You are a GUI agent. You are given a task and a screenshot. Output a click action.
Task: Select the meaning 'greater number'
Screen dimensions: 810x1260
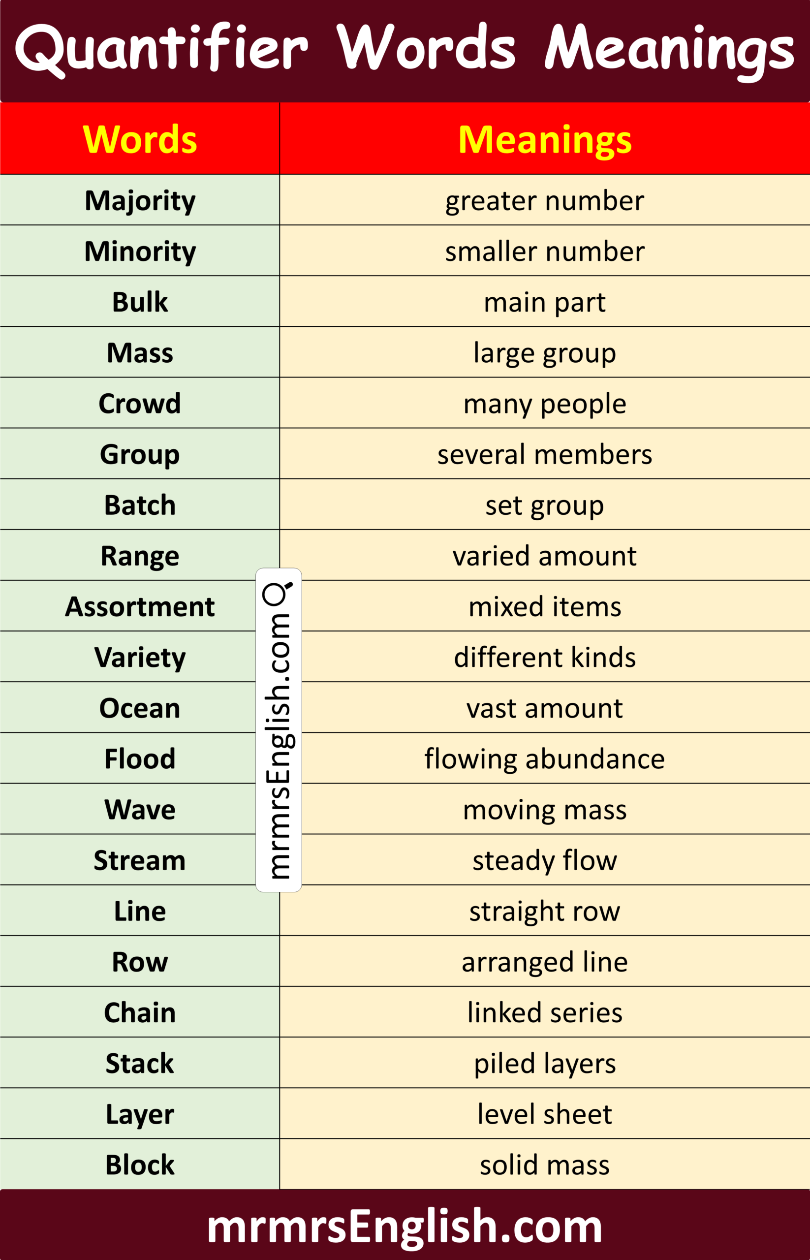[x=544, y=200]
